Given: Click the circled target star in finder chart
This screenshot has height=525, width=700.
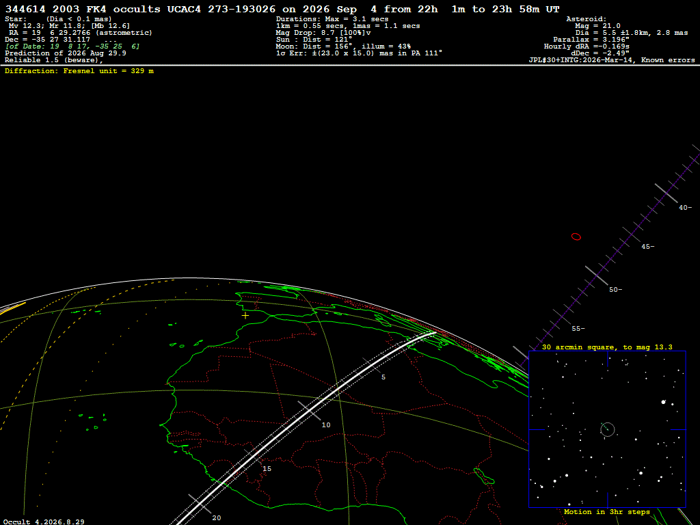Looking at the screenshot, I should [608, 429].
